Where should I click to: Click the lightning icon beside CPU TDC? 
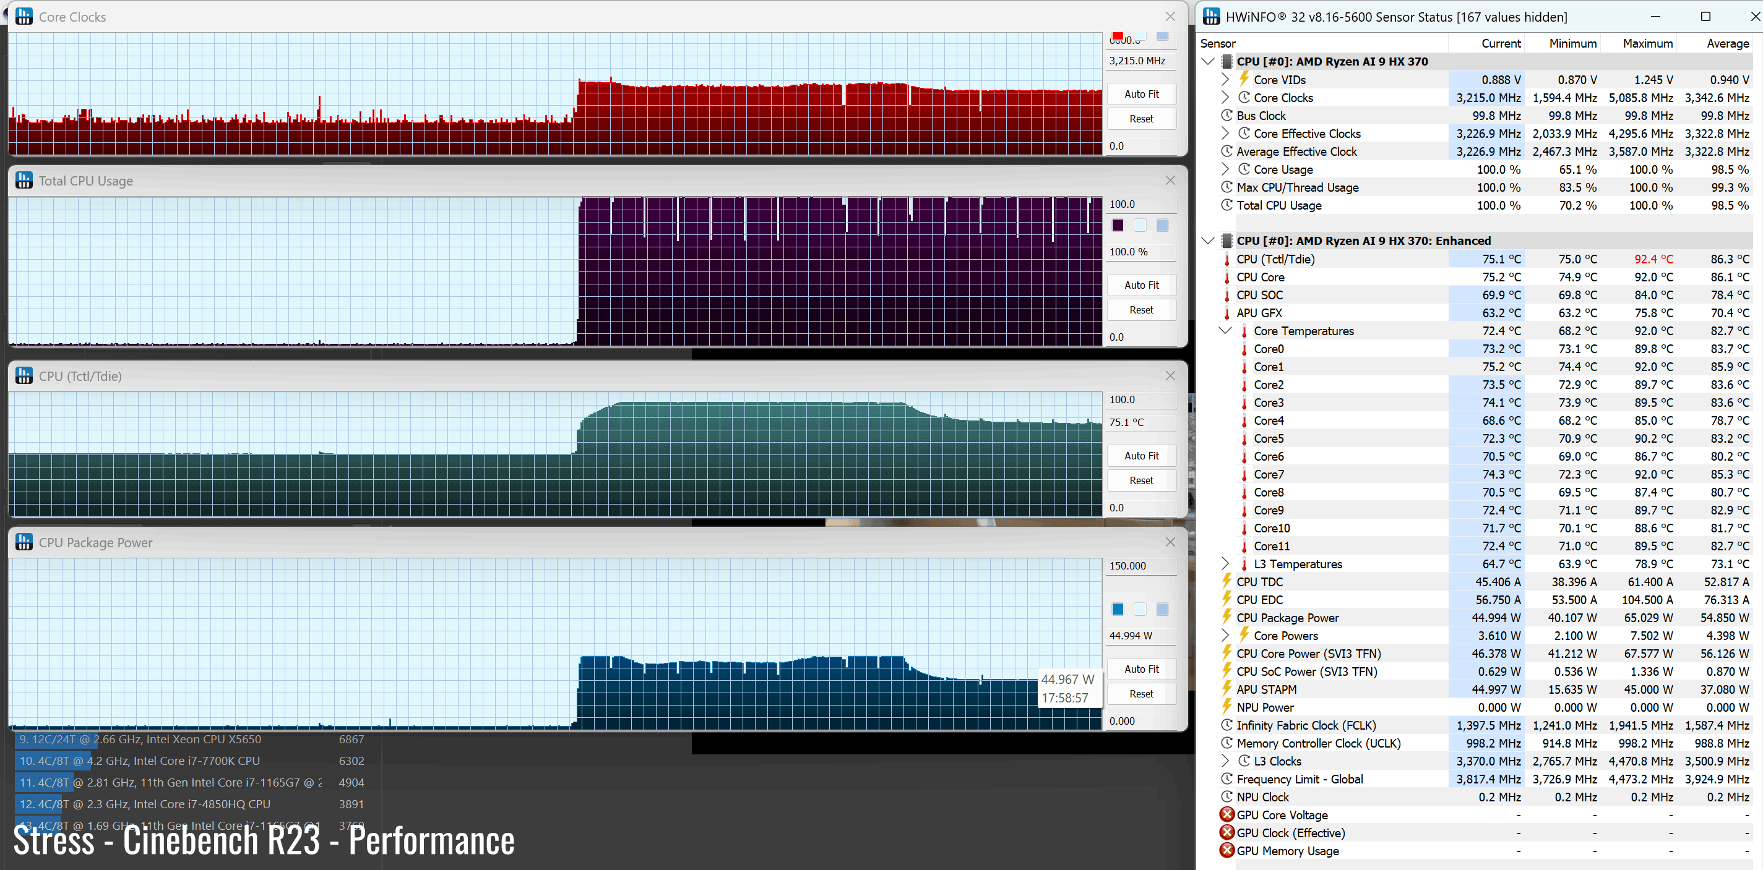pos(1227,581)
